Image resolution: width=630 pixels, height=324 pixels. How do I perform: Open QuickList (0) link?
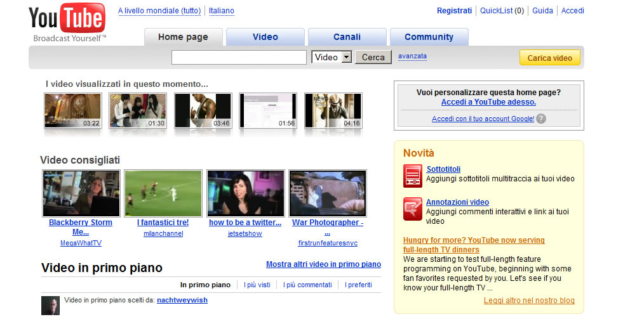(502, 11)
